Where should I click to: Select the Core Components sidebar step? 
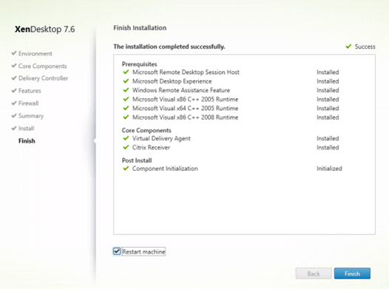coord(42,67)
